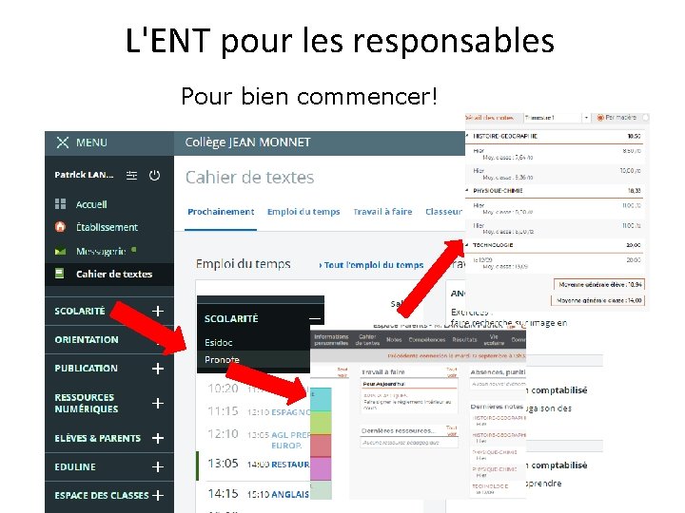
Task: Open the Pronote Compétences tab
Action: point(427,339)
